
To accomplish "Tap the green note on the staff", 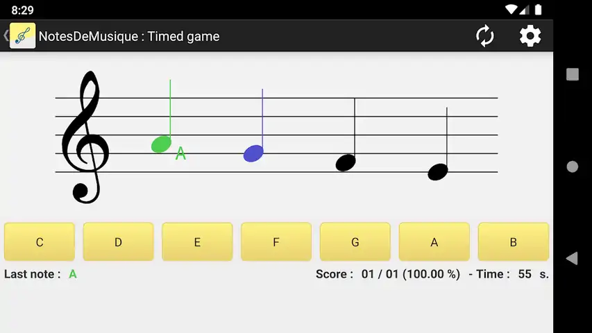I will click(162, 144).
